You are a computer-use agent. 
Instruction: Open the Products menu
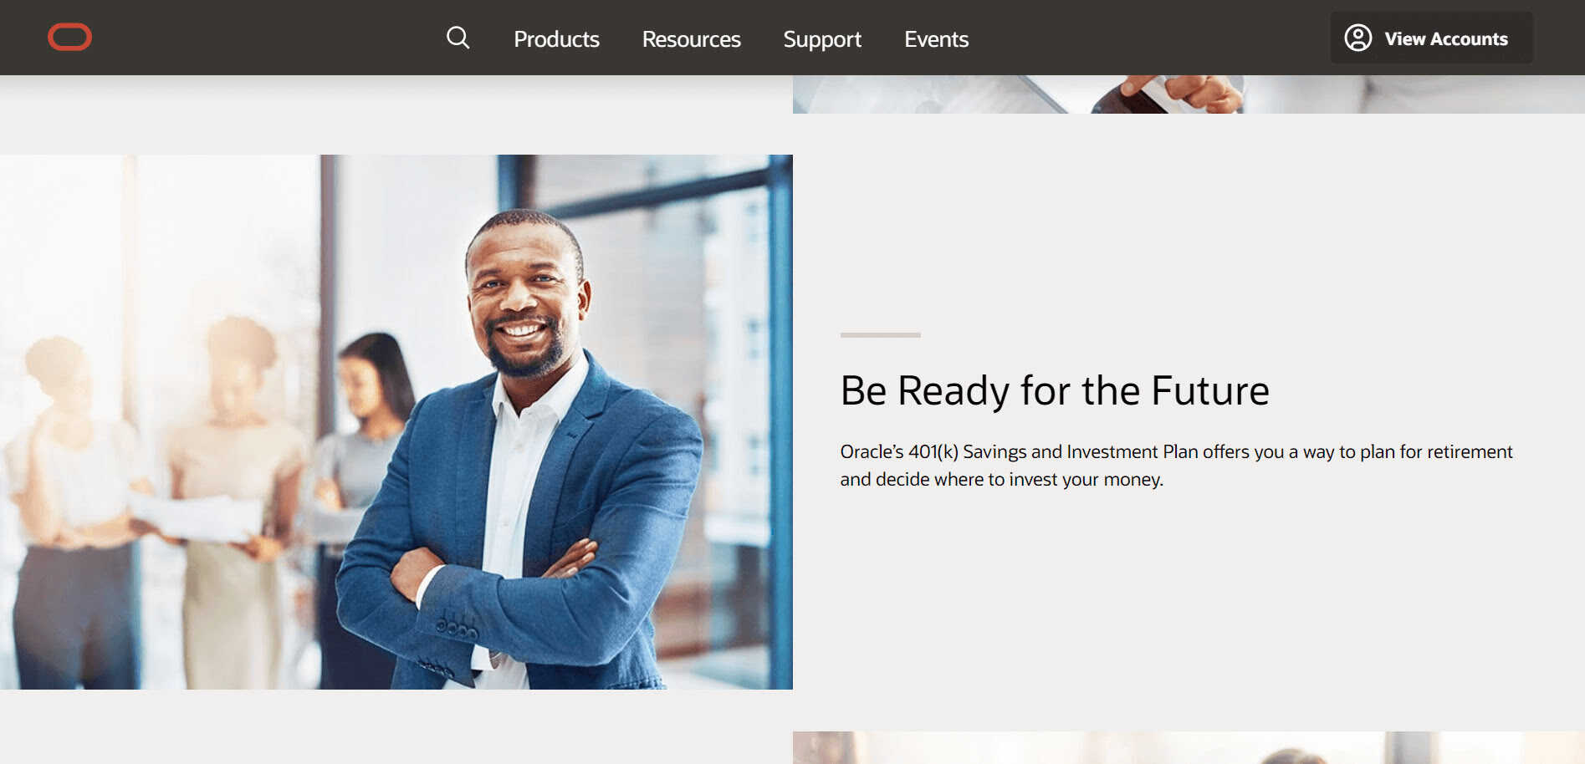[x=556, y=39]
